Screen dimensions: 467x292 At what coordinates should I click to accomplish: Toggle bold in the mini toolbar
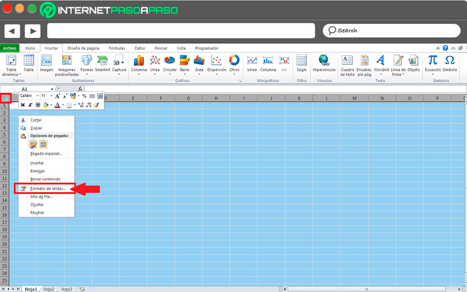[23, 105]
